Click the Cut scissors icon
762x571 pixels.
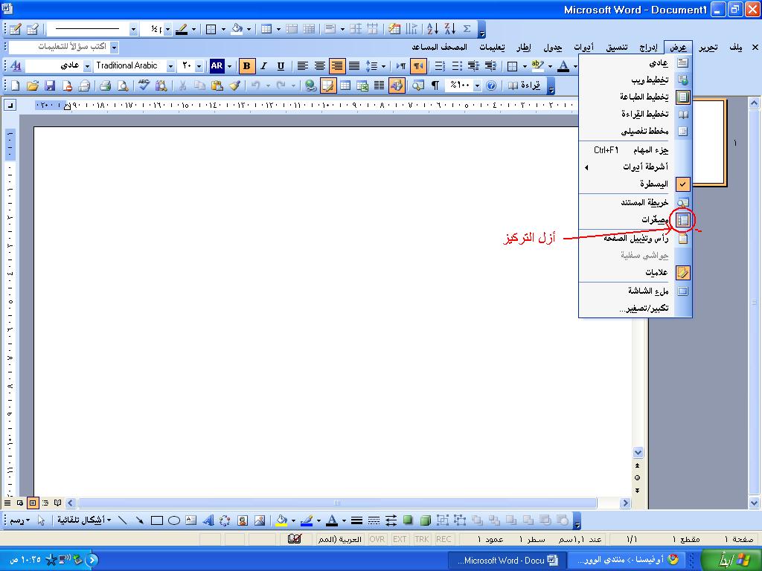pos(182,86)
